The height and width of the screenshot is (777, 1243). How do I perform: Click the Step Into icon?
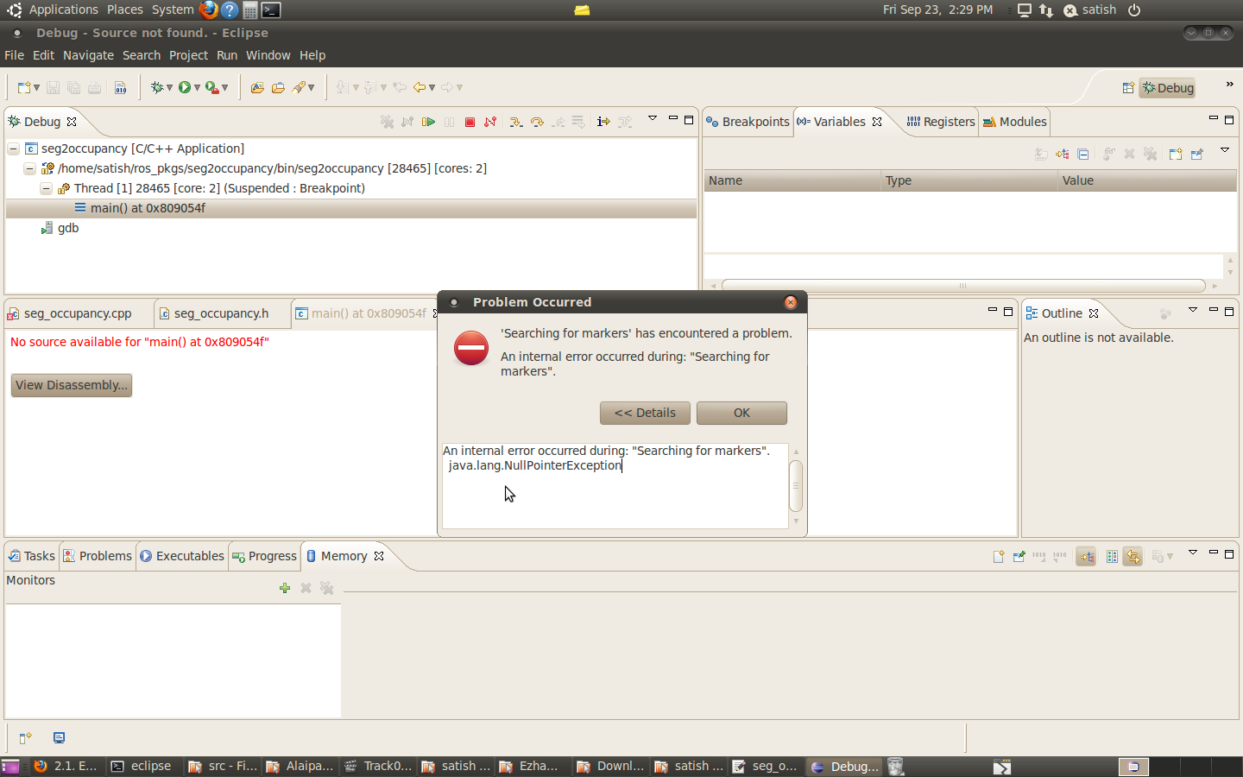[516, 122]
